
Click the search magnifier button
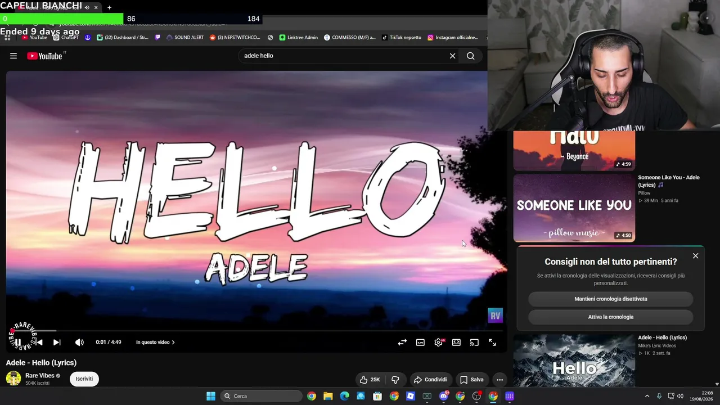pos(471,56)
